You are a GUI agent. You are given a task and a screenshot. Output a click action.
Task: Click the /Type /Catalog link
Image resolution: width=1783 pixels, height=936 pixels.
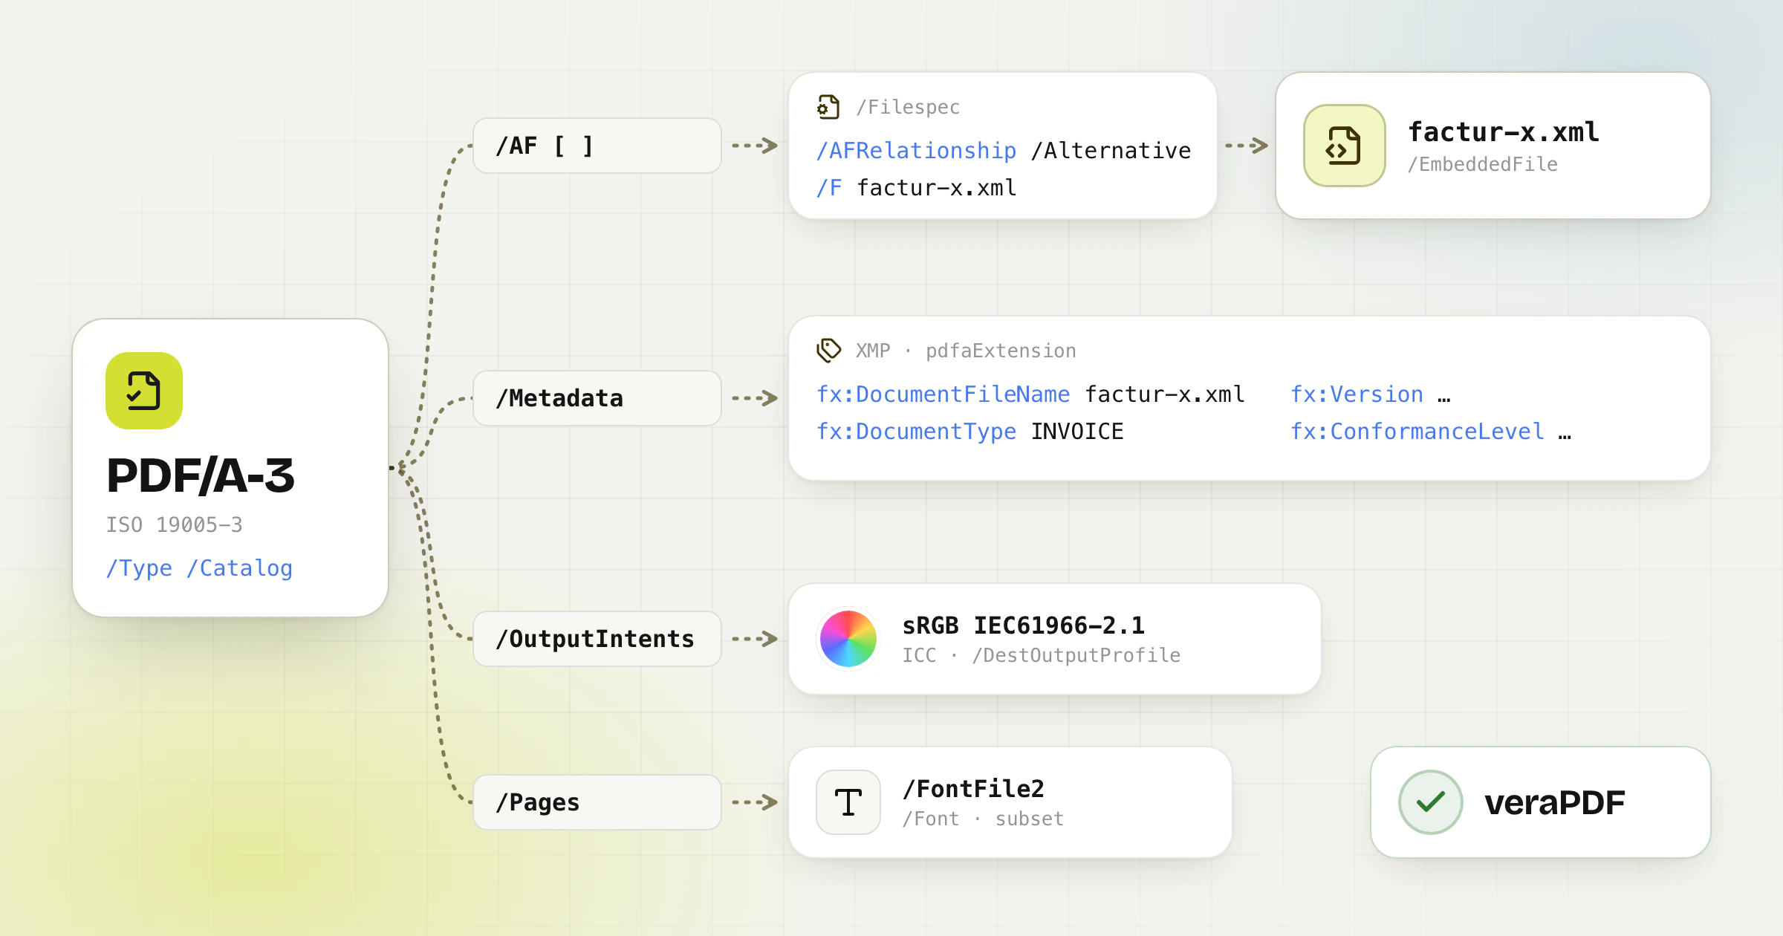199,568
